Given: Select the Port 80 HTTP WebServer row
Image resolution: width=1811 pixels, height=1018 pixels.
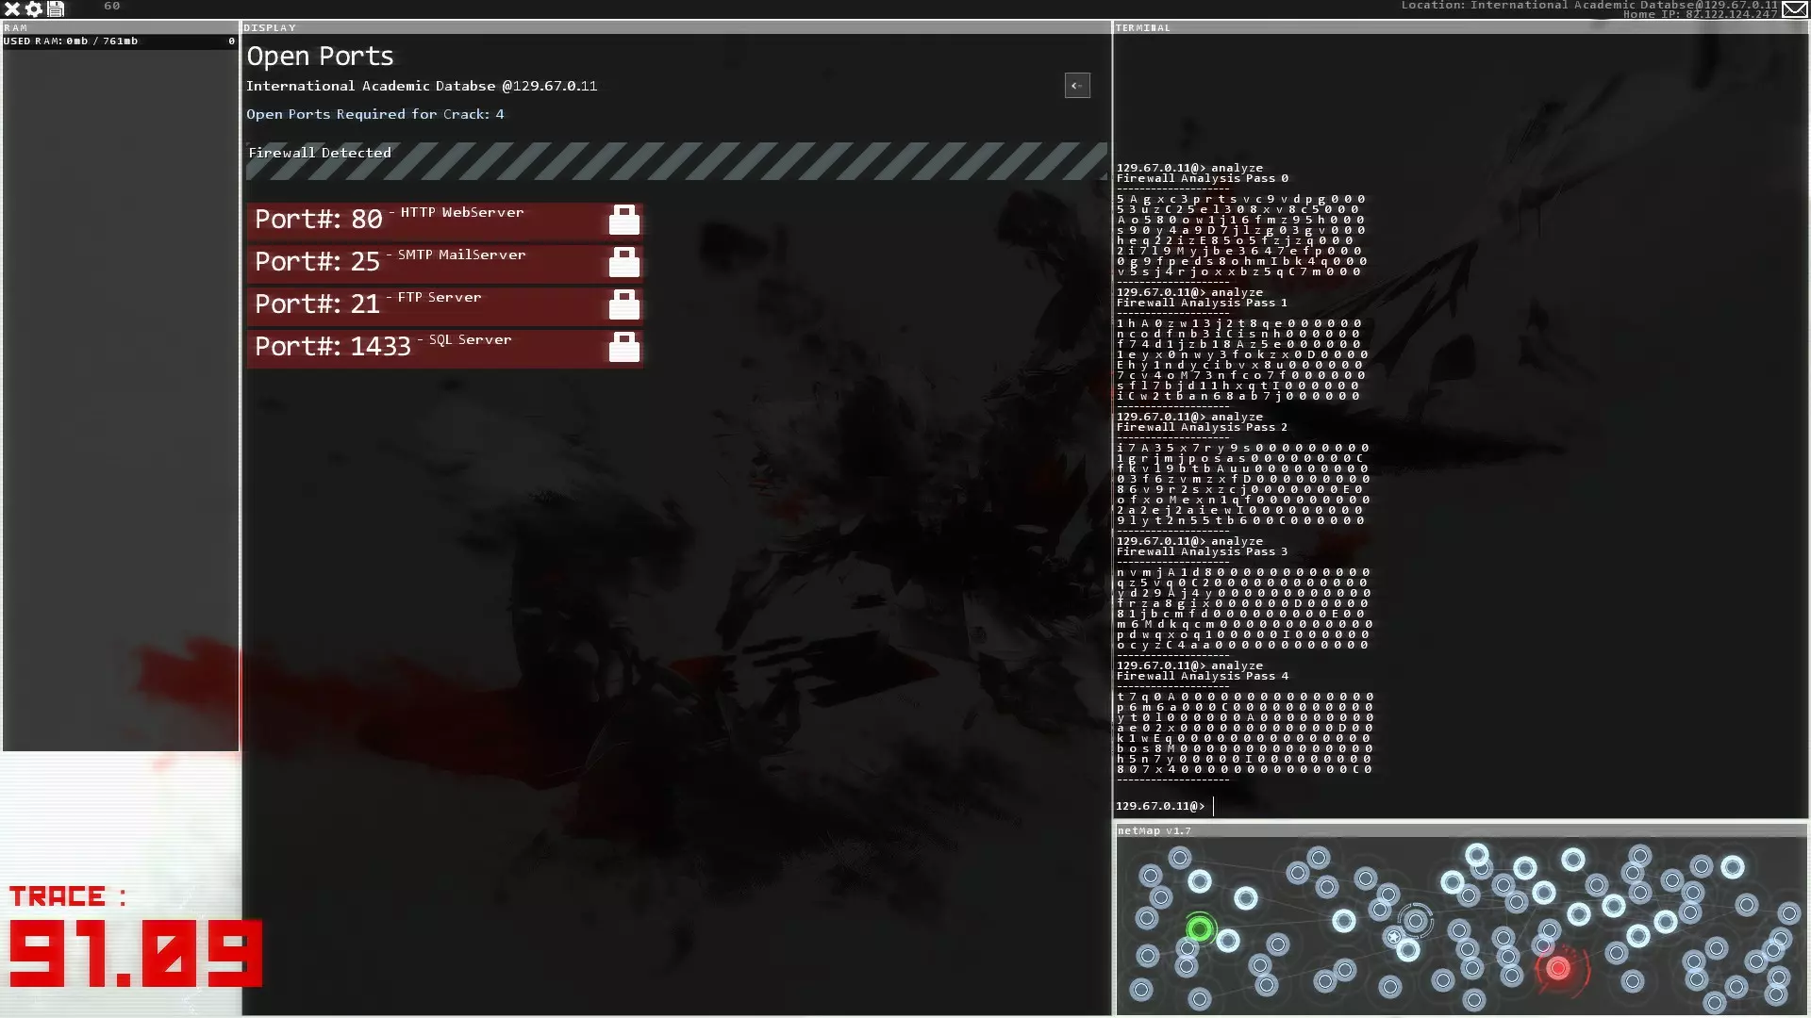Looking at the screenshot, I should click(x=424, y=220).
